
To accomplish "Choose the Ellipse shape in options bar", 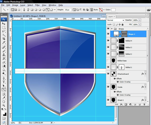I will click(x=40, y=10).
